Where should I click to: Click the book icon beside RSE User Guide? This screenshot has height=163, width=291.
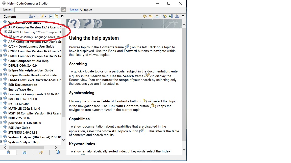[x=5, y=127]
